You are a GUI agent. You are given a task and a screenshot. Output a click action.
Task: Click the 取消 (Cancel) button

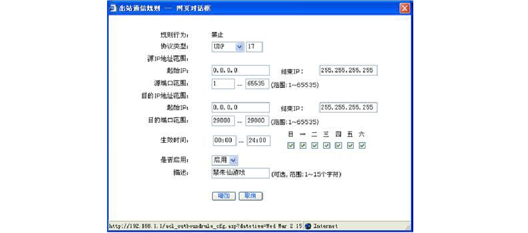point(251,196)
